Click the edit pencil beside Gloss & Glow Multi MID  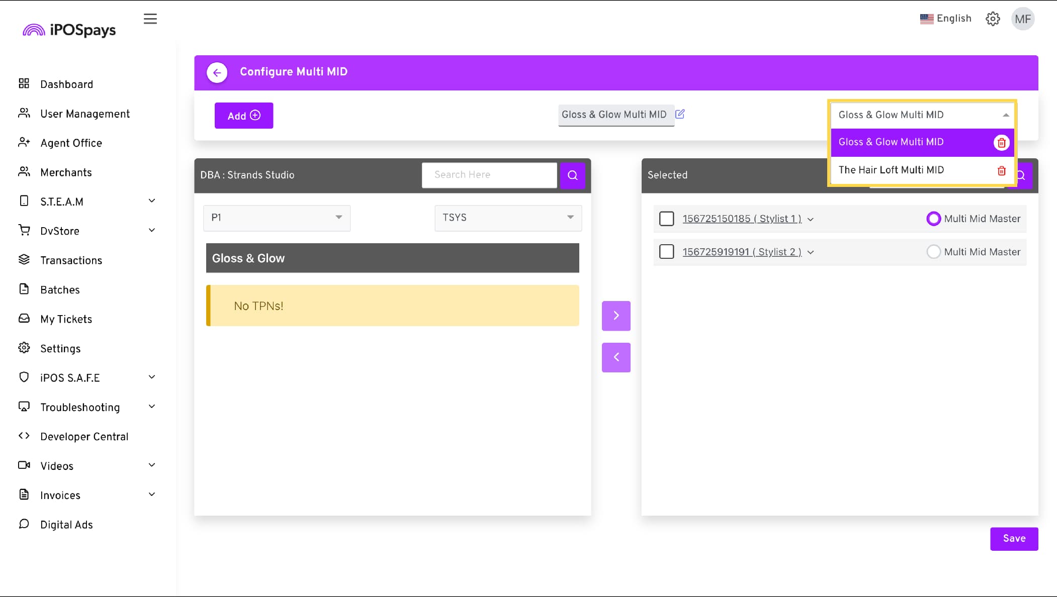point(680,114)
